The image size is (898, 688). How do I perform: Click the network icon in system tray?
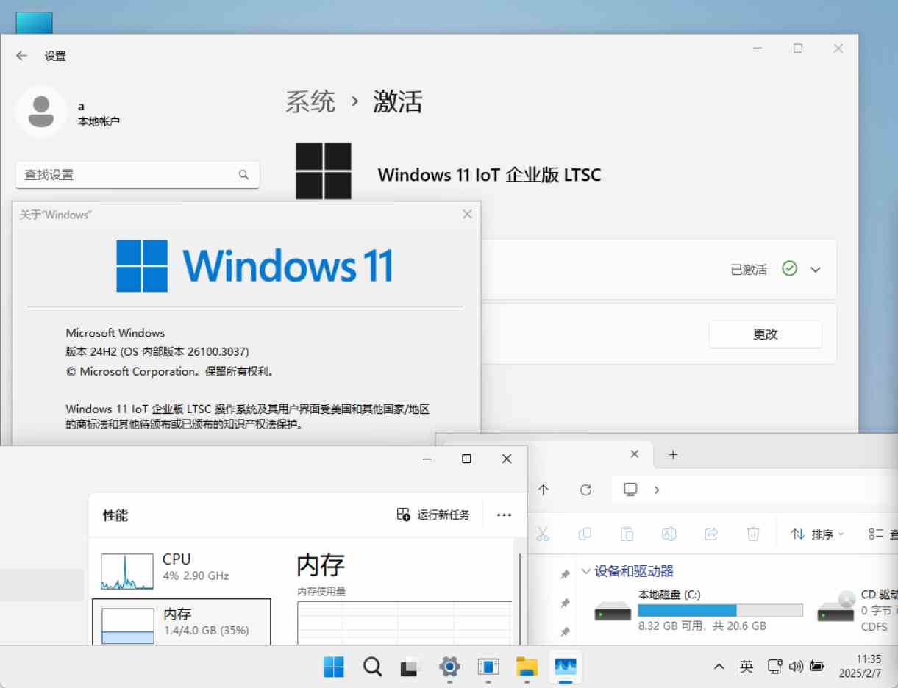pyautogui.click(x=774, y=667)
